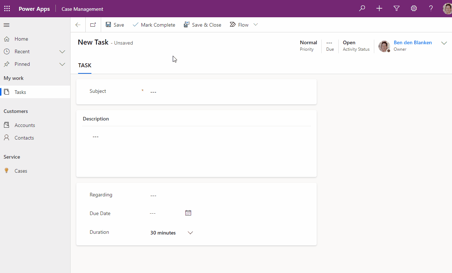This screenshot has height=273, width=452.
Task: Click the Help question mark icon
Action: [431, 8]
